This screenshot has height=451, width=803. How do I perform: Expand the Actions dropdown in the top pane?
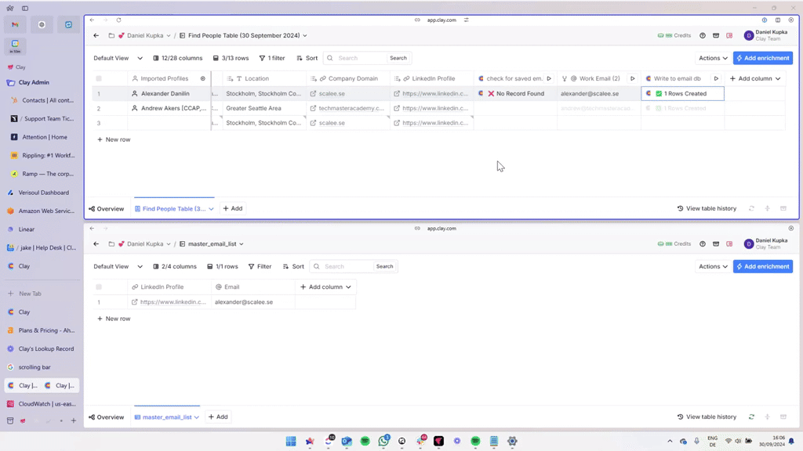point(713,58)
